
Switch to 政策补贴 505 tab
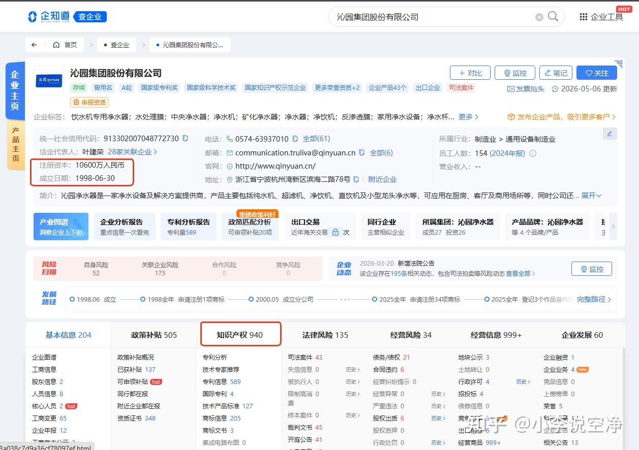coord(154,335)
